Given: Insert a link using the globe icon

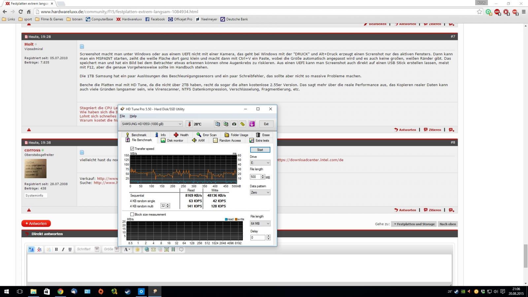Looking at the screenshot, I should tap(147, 249).
